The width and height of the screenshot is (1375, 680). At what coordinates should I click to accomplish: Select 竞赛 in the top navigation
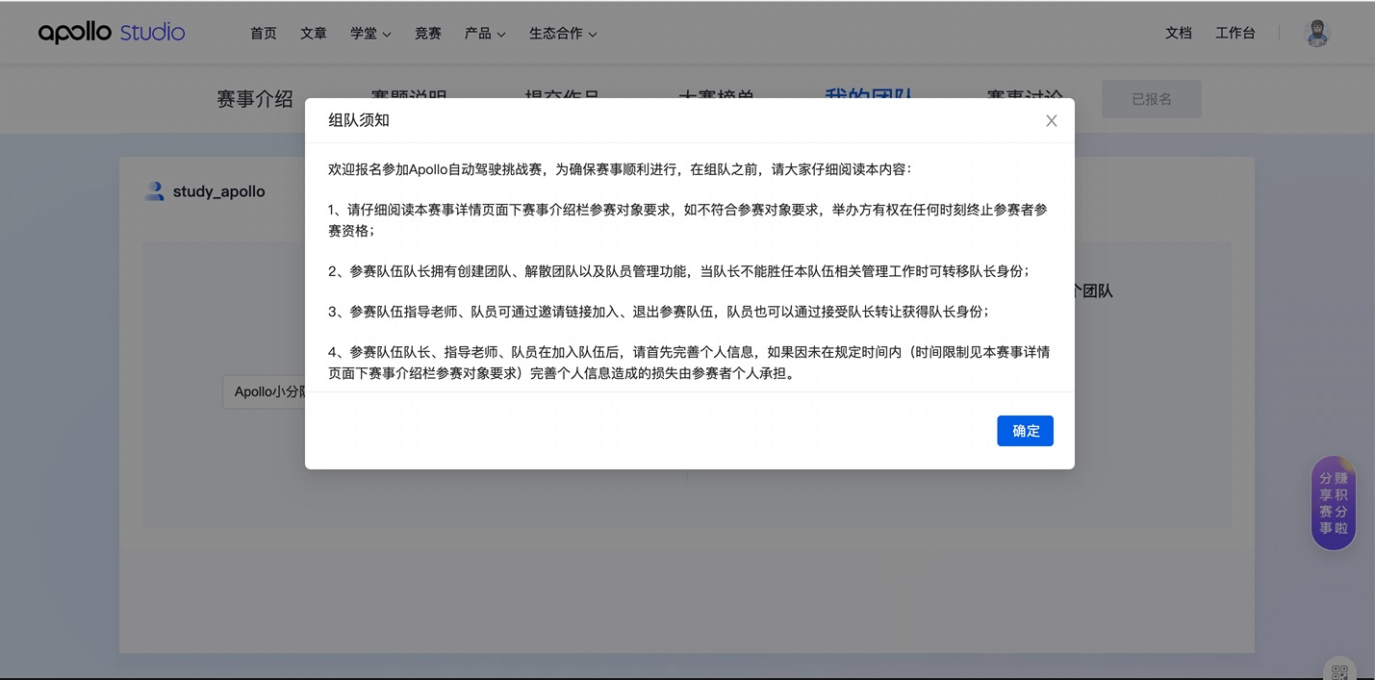[428, 34]
